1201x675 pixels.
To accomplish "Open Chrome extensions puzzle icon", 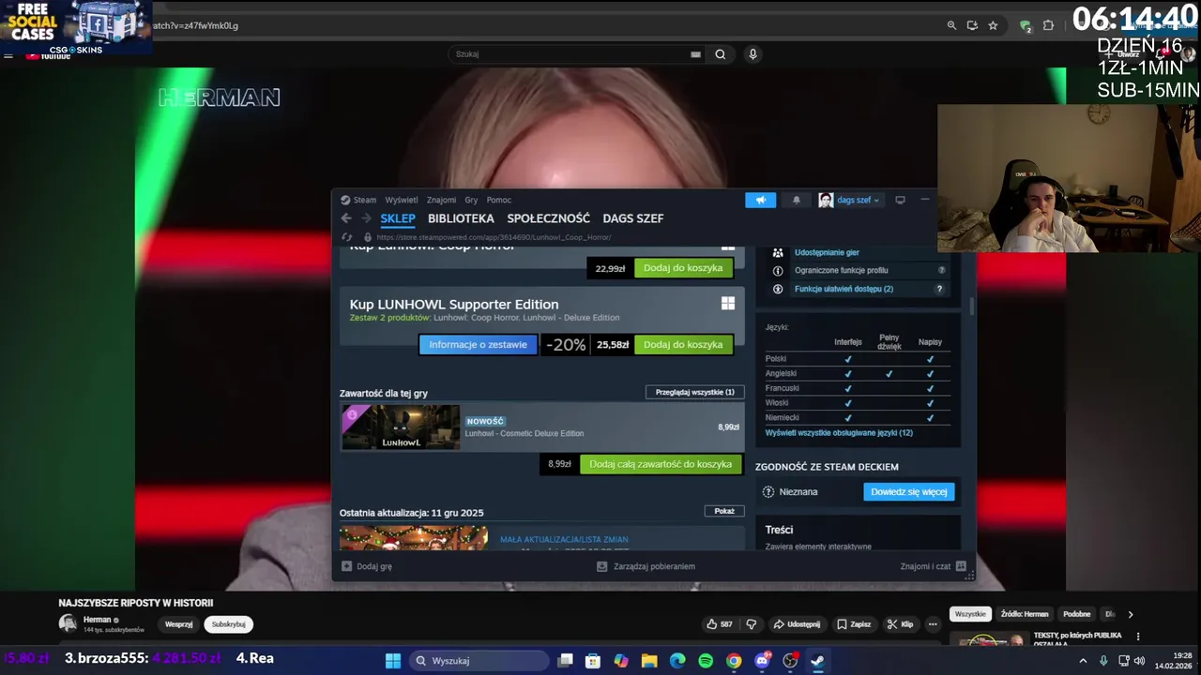I will click(1048, 25).
